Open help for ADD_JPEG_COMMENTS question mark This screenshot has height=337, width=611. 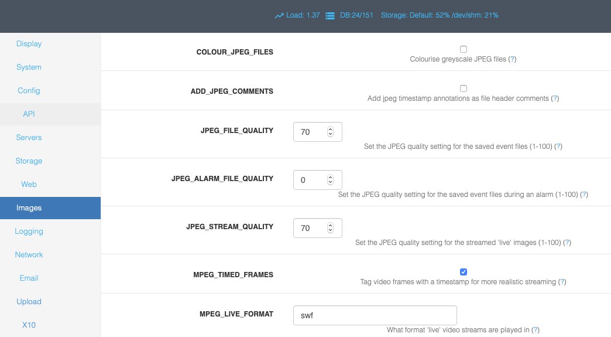pos(555,98)
